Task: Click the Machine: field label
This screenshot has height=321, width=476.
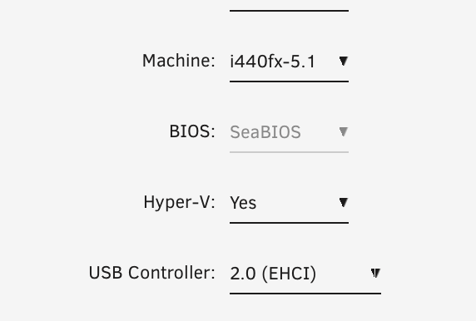Action: point(178,61)
